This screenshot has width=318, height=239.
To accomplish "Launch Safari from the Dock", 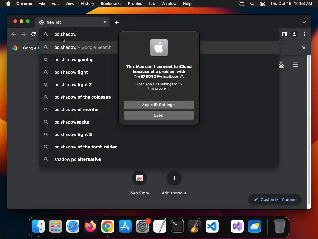I will click(x=73, y=226).
